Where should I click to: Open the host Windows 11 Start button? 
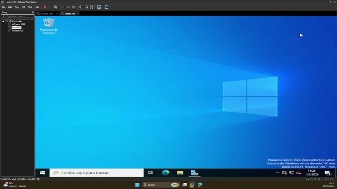137,185
